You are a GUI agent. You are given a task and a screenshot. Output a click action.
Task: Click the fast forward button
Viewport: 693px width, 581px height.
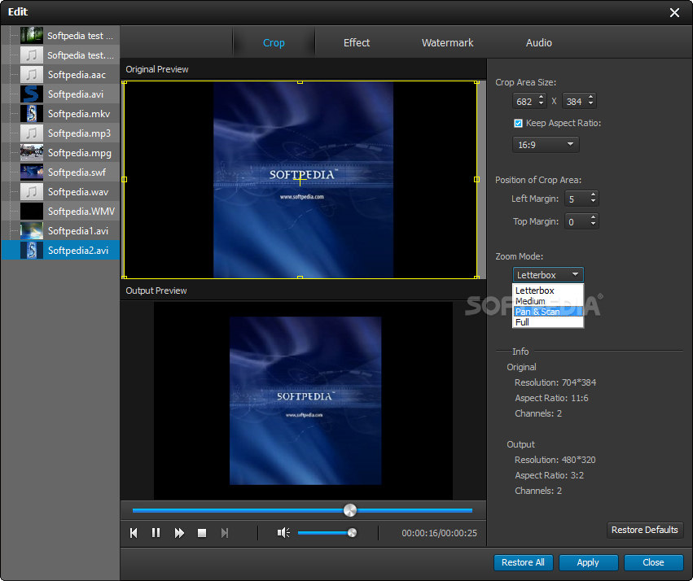pos(179,533)
